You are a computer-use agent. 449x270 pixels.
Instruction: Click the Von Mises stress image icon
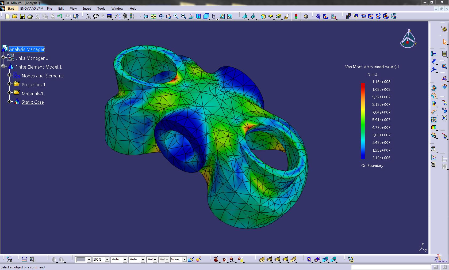pyautogui.click(x=326, y=17)
